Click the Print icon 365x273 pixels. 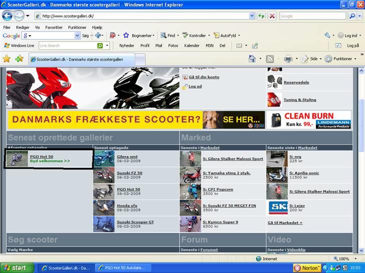click(x=288, y=58)
